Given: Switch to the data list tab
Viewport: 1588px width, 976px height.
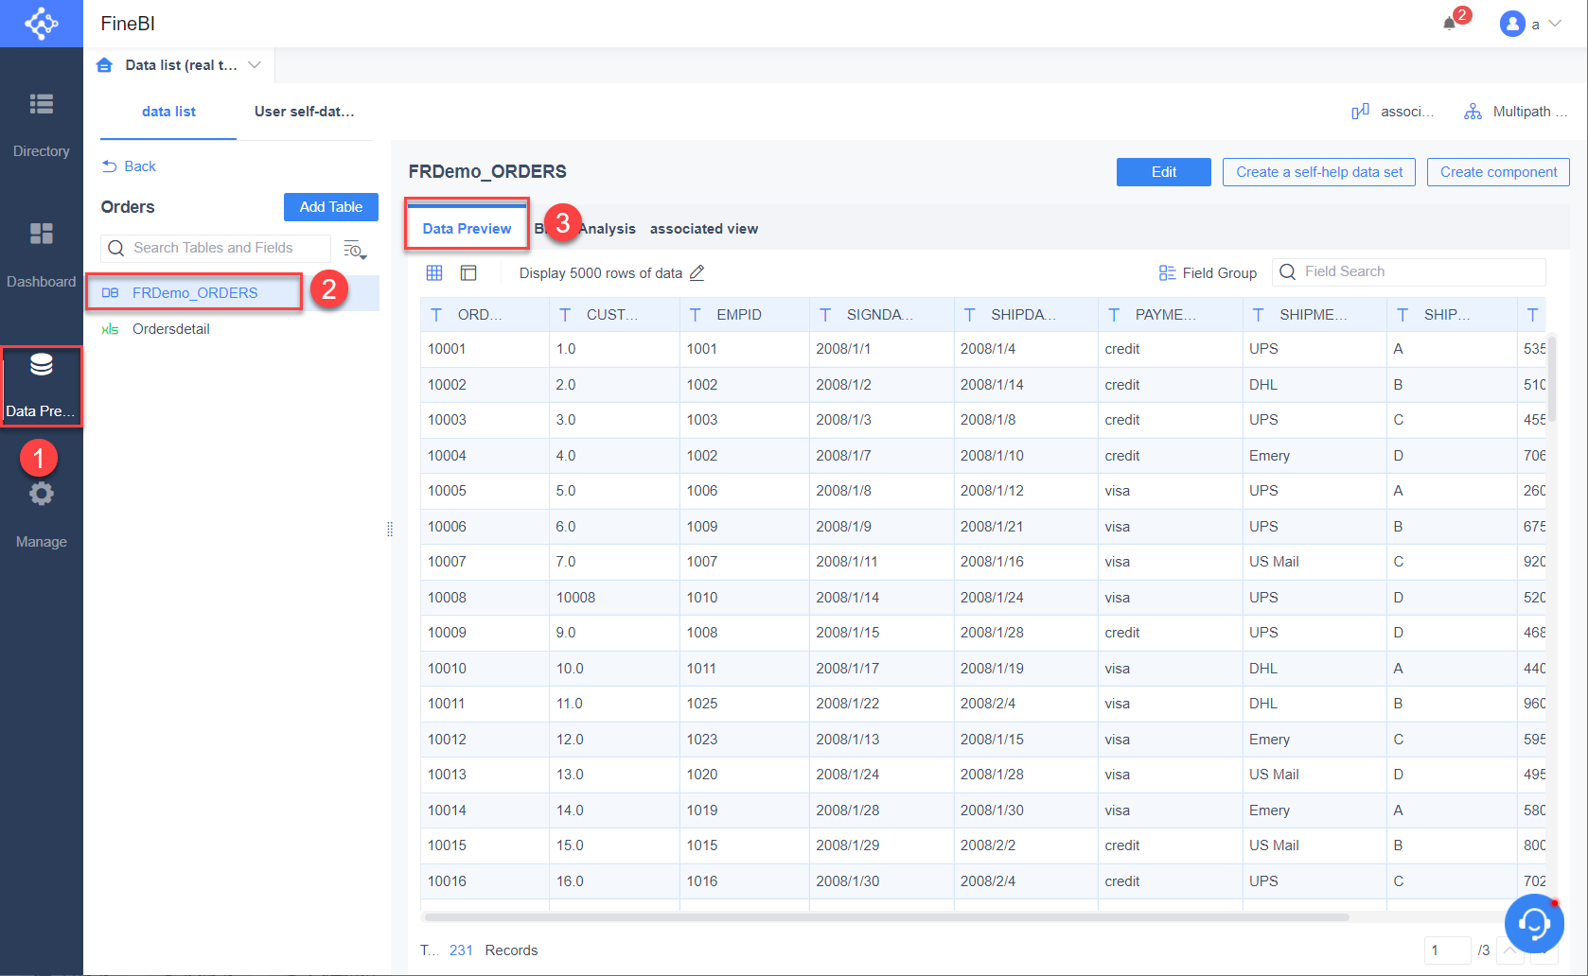Looking at the screenshot, I should tap(168, 112).
